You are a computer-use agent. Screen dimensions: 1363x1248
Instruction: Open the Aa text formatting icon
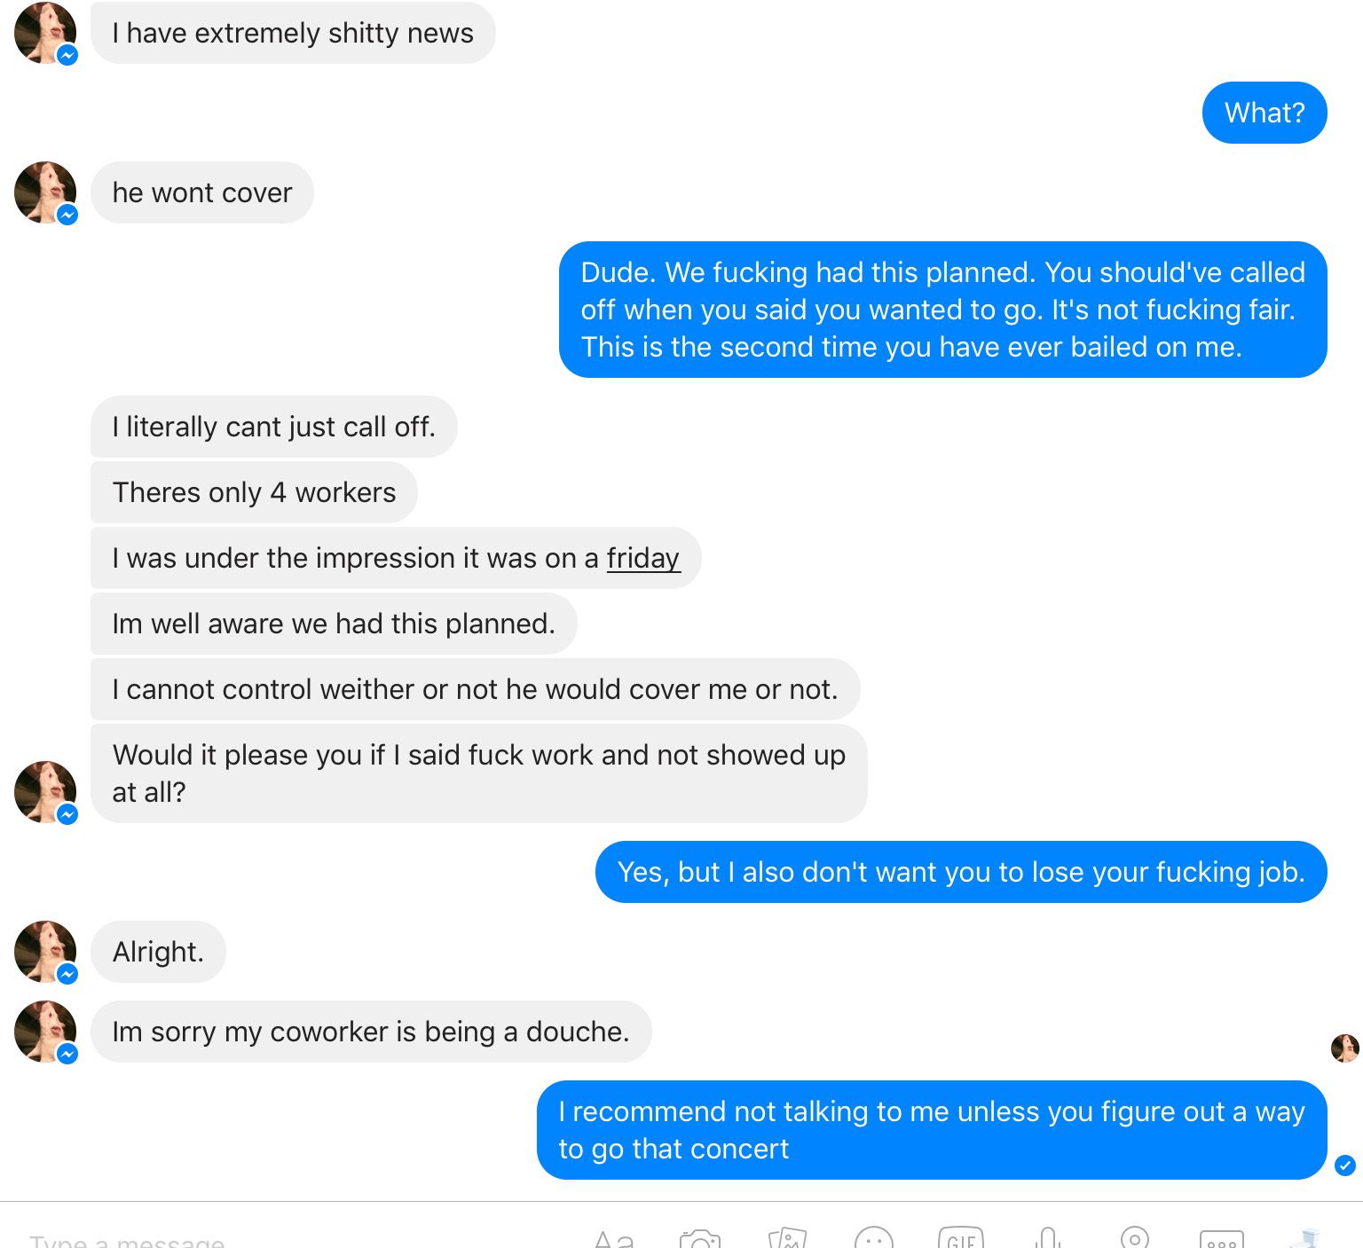click(x=613, y=1239)
